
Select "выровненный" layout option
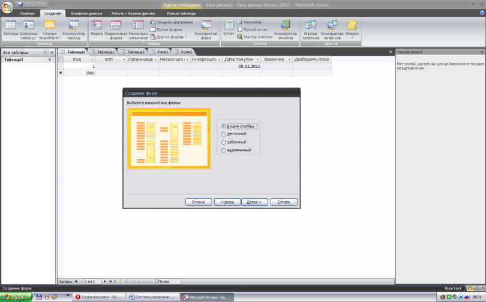click(223, 150)
